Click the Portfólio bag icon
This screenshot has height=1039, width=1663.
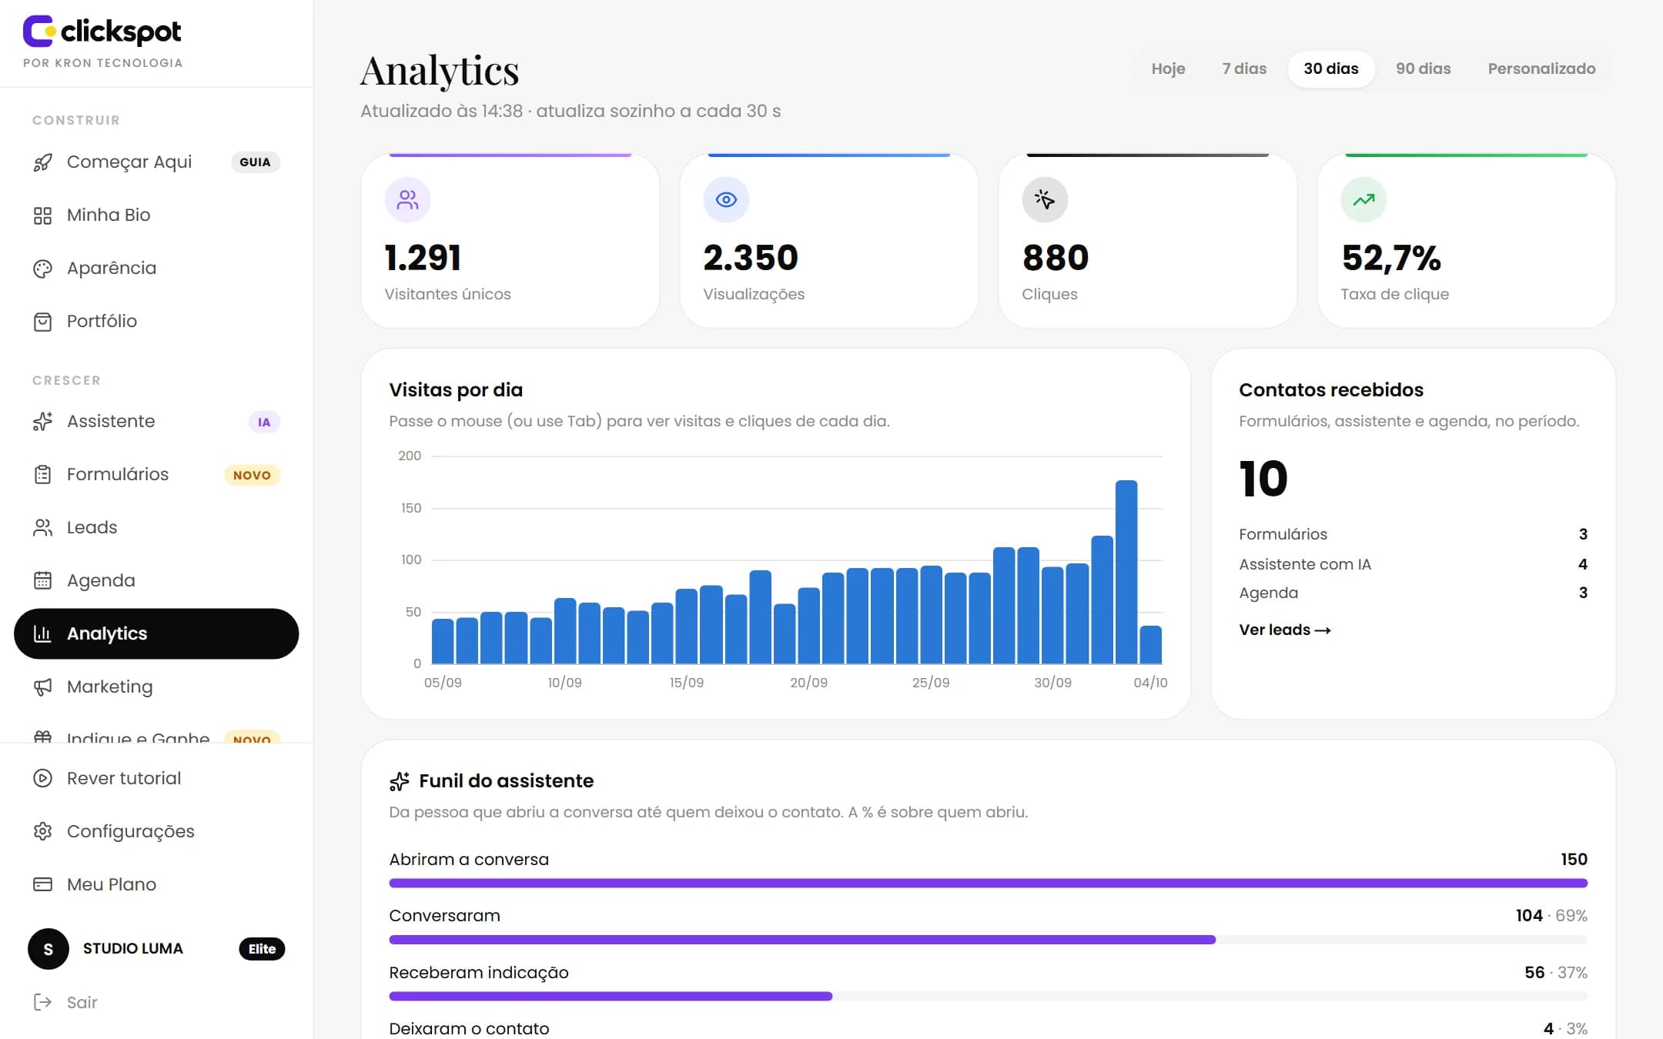point(43,322)
